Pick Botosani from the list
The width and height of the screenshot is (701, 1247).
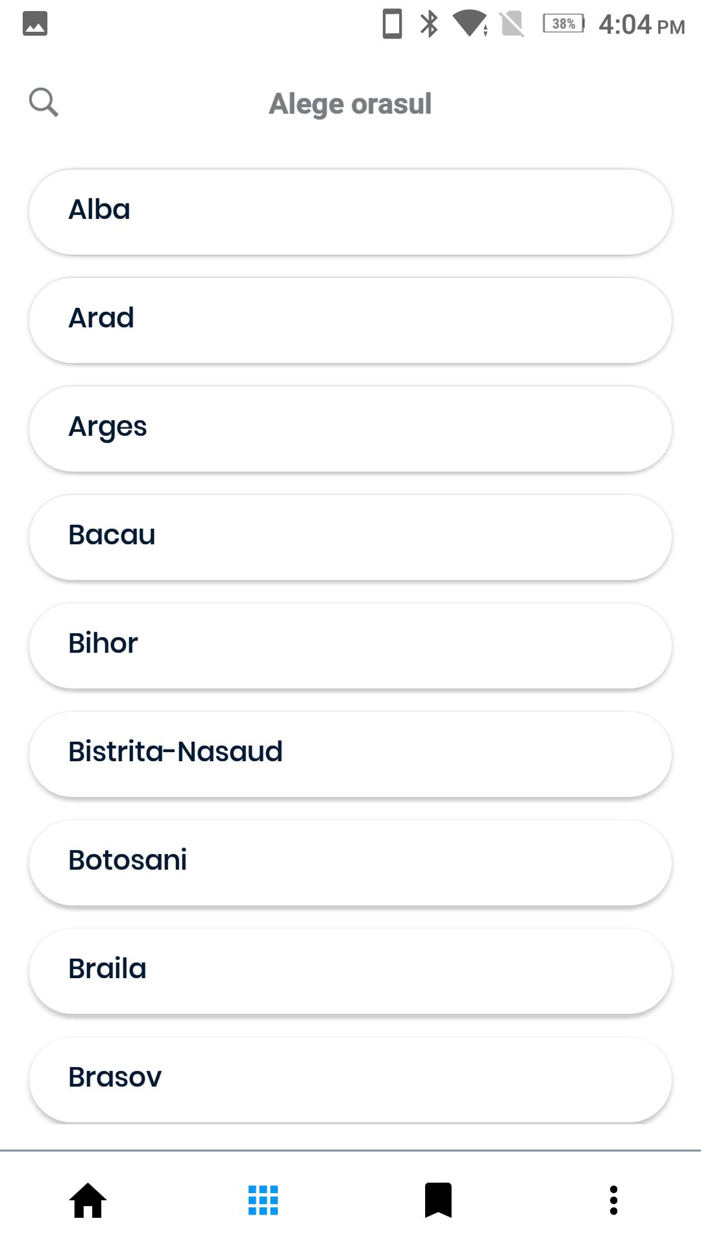tap(350, 863)
